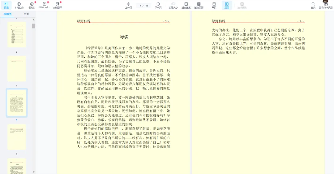The width and height of the screenshot is (334, 174).
Task: Switch to 双页 double page layout
Action: tap(227, 5)
